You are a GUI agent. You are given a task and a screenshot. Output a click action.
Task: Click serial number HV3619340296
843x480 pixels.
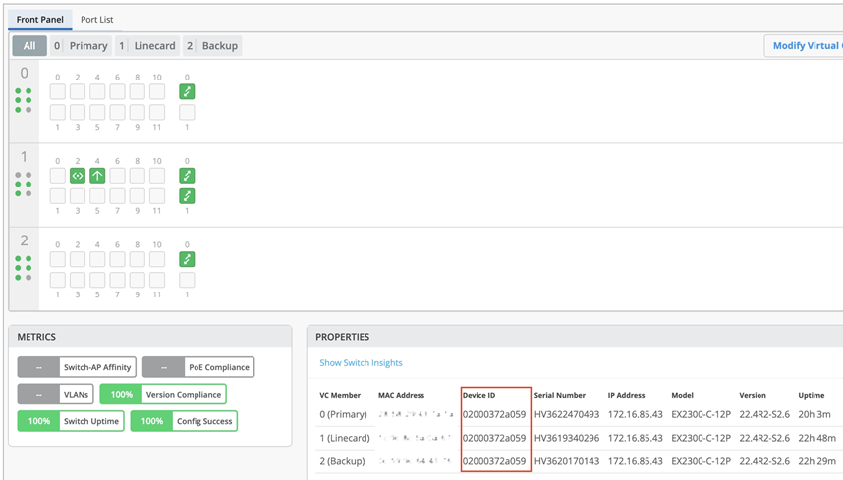pyautogui.click(x=567, y=438)
